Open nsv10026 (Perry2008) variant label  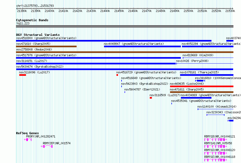click(x=192, y=61)
